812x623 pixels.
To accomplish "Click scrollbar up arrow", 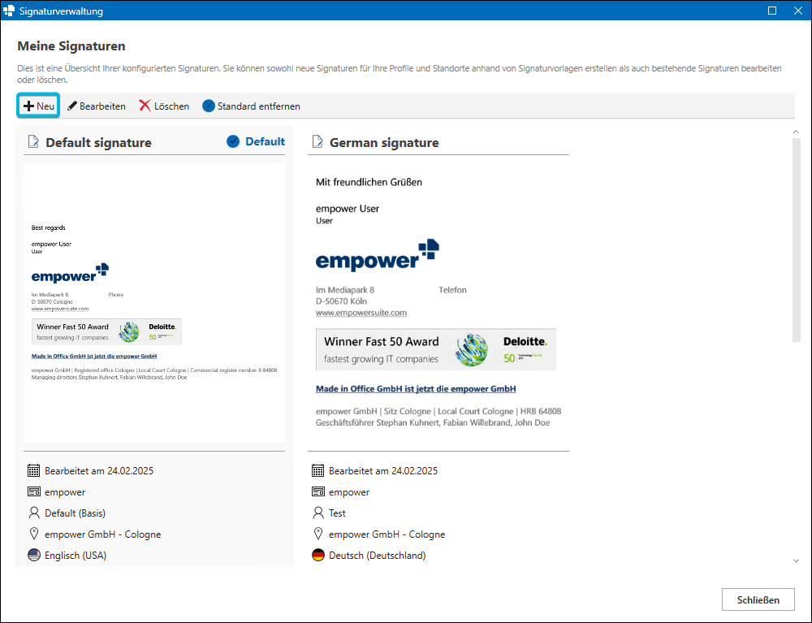I will coord(796,132).
